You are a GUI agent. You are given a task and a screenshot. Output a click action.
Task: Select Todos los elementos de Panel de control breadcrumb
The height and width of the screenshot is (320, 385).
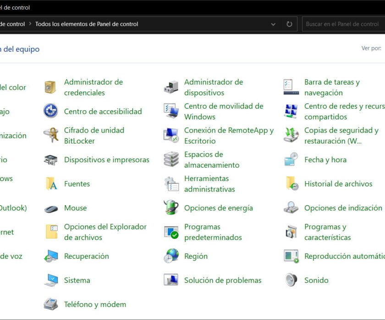[87, 24]
